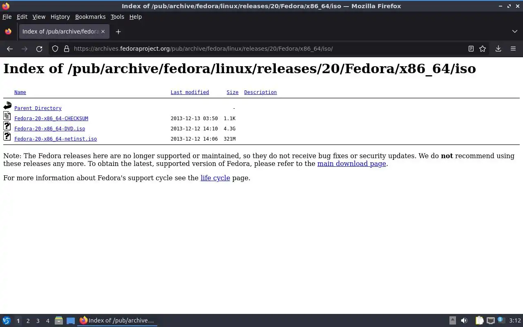Select Firefox window in taskbar
This screenshot has width=523, height=327.
coord(117,320)
